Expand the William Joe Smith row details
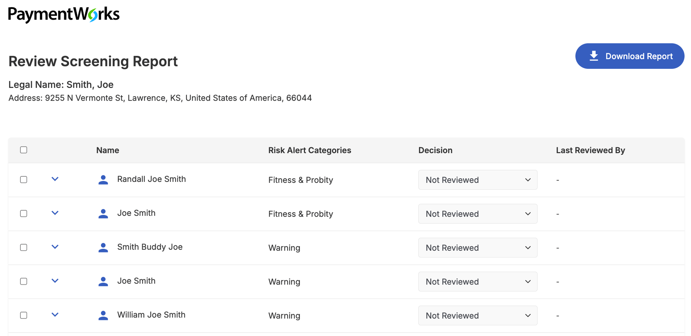The height and width of the screenshot is (336, 691). pyautogui.click(x=55, y=314)
